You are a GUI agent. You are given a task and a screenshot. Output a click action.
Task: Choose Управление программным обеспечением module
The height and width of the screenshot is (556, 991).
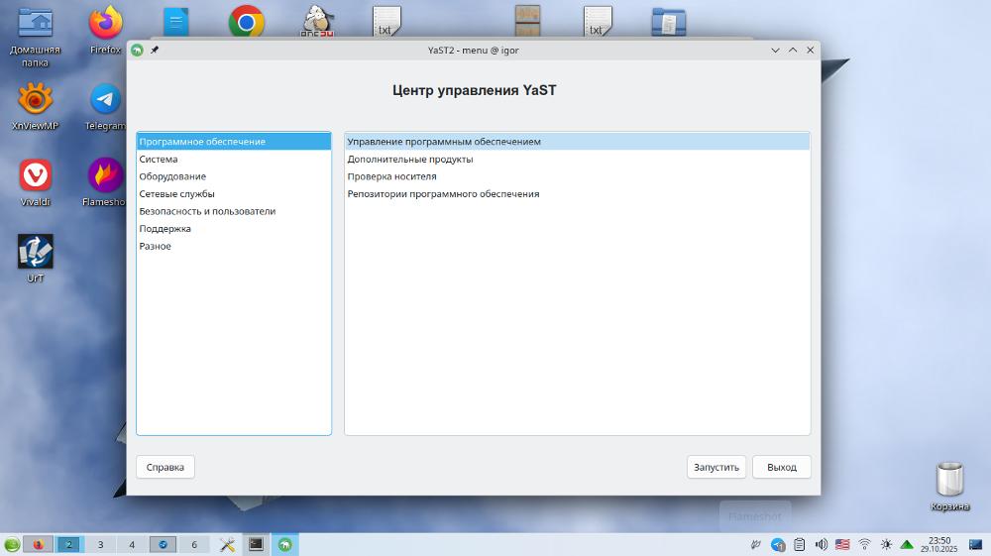(577, 142)
